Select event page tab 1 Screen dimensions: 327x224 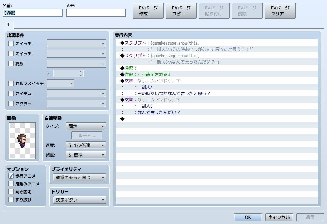tap(8, 24)
